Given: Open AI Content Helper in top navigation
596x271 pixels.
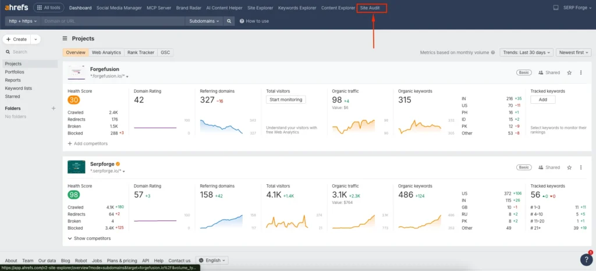Looking at the screenshot, I should [224, 8].
